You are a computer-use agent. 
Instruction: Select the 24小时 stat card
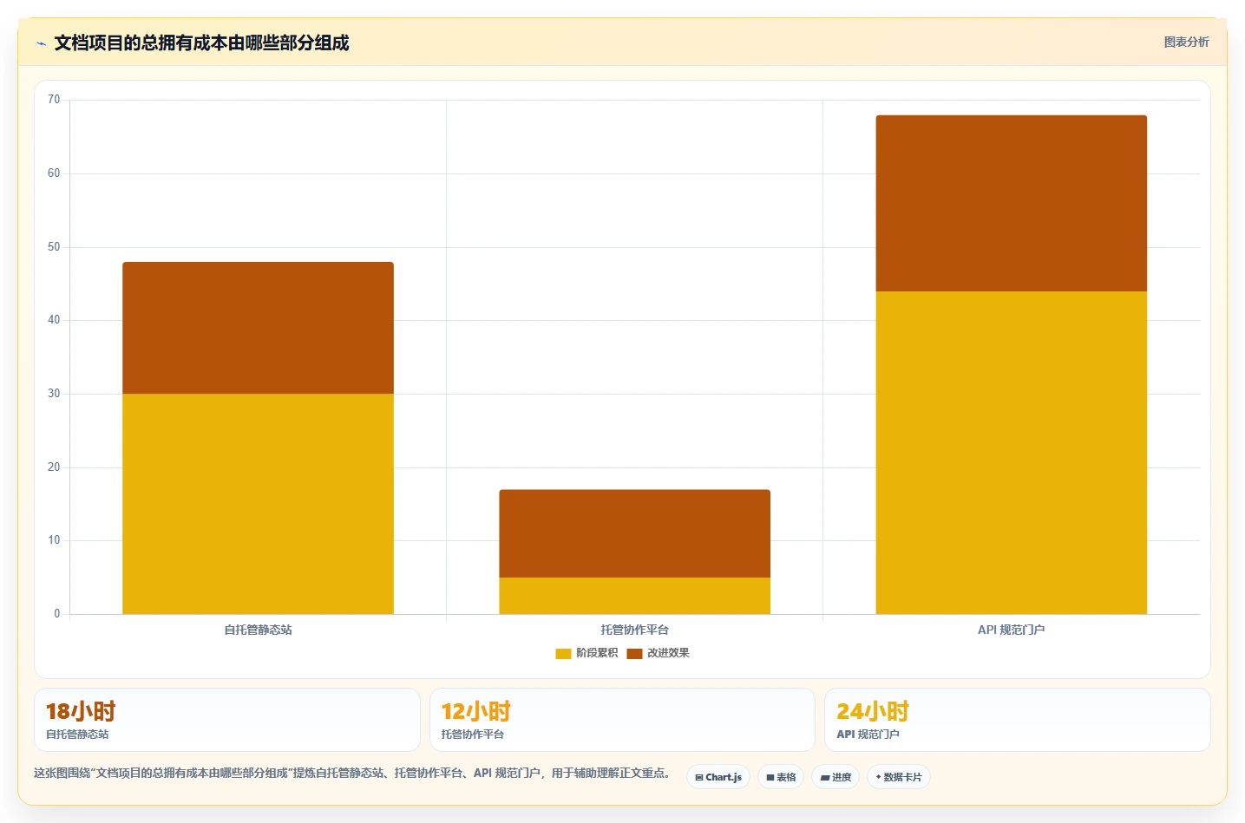[1017, 720]
